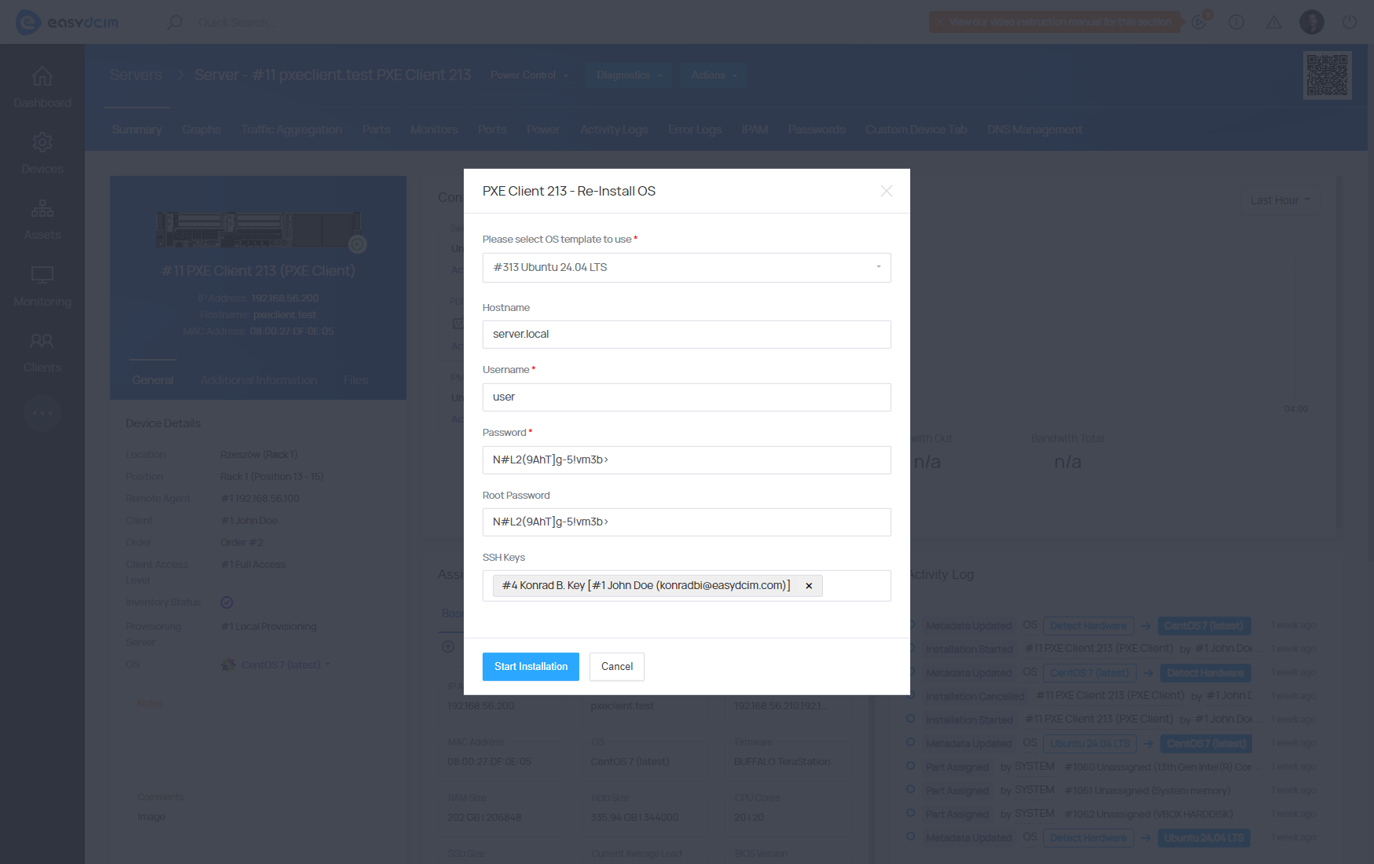Click the info icon in the top bar

point(1236,22)
